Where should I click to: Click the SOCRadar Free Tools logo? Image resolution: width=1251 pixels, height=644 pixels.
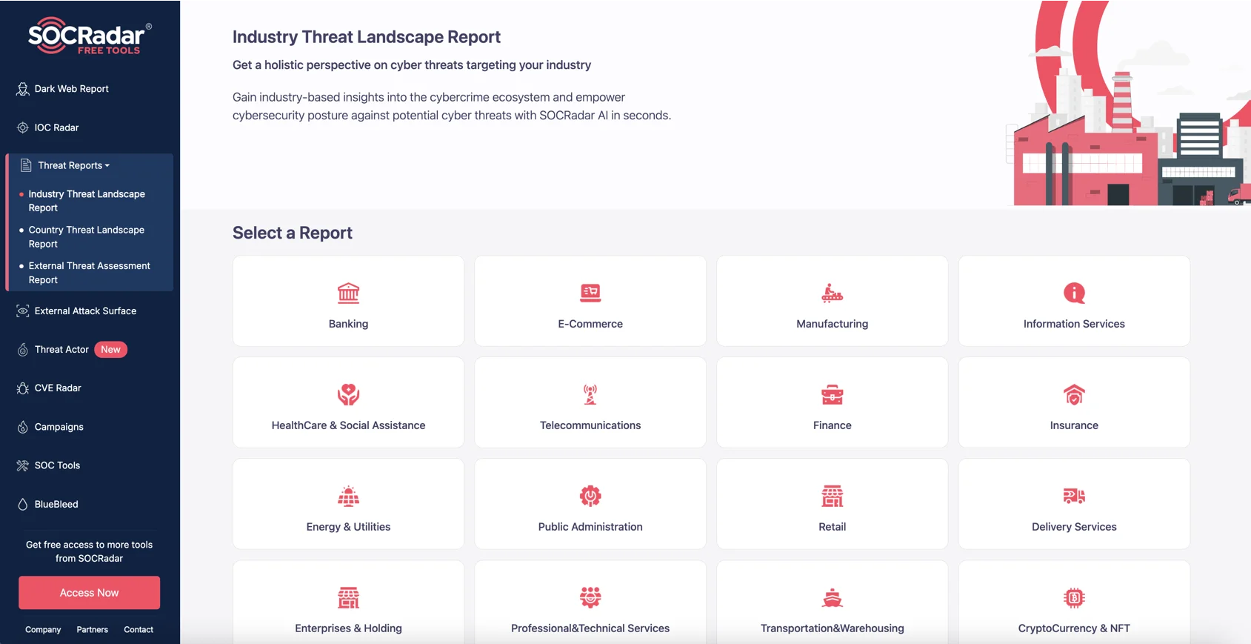pos(90,36)
